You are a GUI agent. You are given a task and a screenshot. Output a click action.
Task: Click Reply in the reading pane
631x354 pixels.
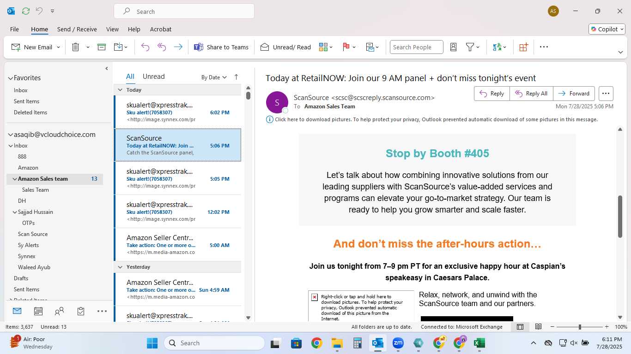[x=492, y=94]
